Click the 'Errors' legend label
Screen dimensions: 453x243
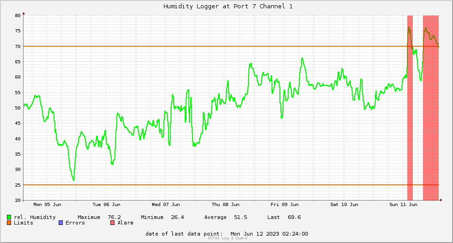click(75, 223)
